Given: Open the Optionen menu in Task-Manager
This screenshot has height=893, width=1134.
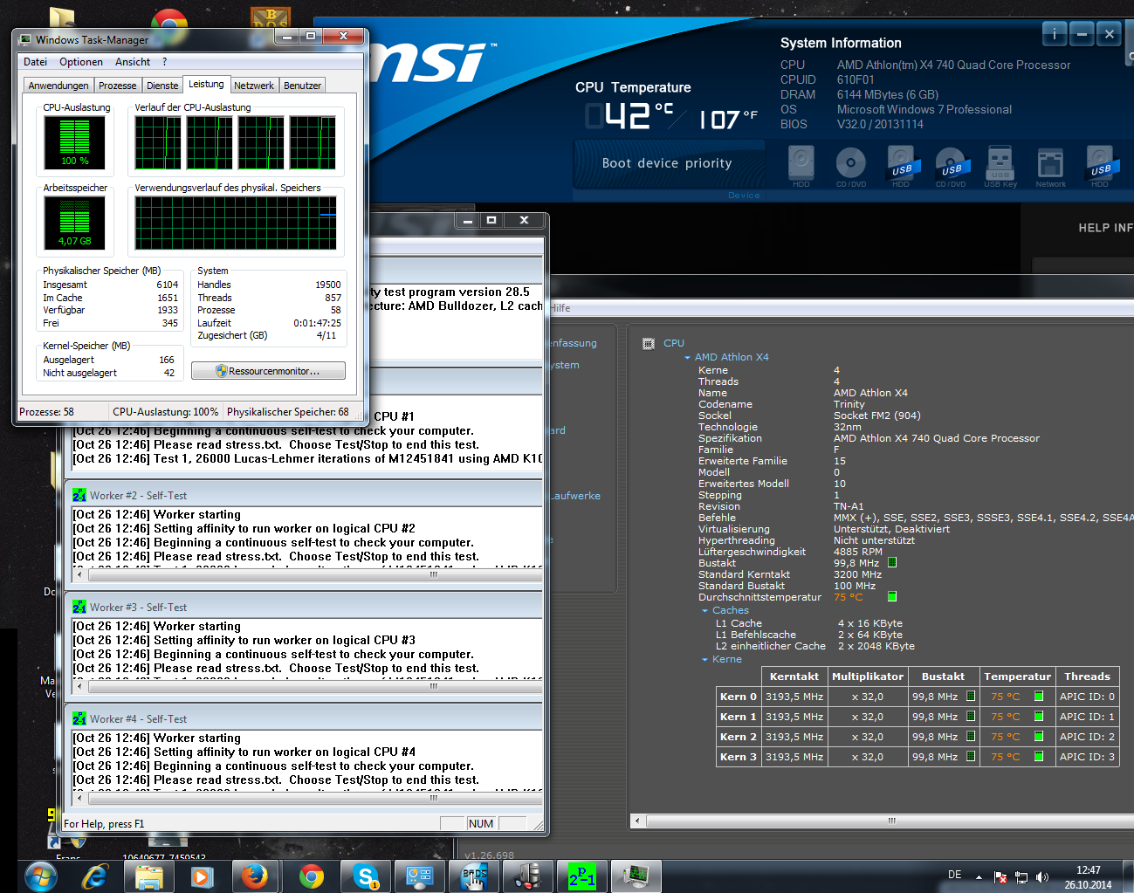Looking at the screenshot, I should coord(81,62).
